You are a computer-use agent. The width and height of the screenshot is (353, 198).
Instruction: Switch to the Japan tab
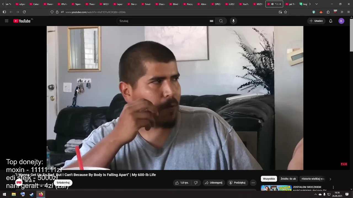pyautogui.click(x=118, y=4)
